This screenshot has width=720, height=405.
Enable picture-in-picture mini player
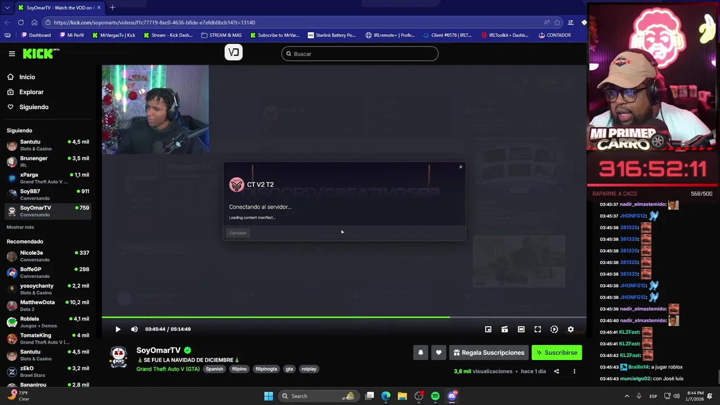[x=488, y=329]
